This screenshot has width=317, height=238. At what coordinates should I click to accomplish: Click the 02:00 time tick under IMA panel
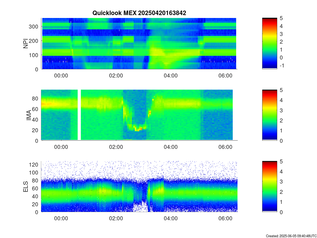[116, 147]
